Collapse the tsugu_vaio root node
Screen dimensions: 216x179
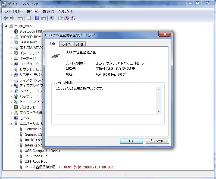coord(6,26)
